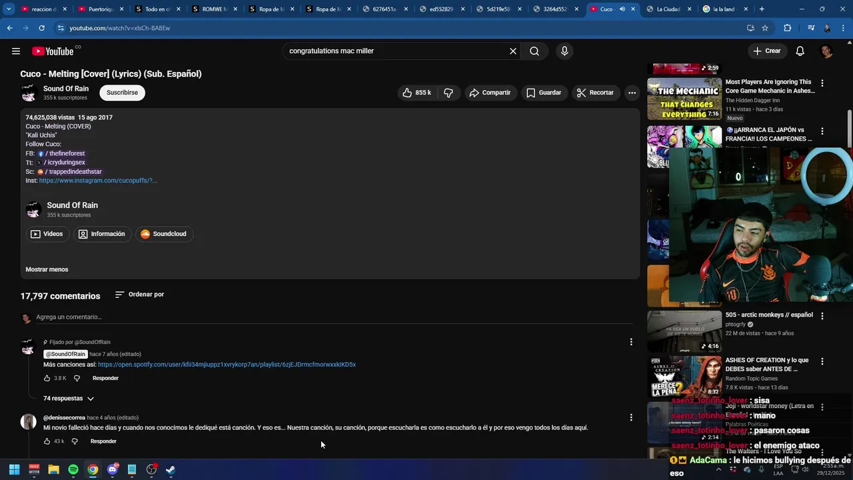Open the YouTube account avatar menu
The image size is (853, 480).
click(x=826, y=51)
